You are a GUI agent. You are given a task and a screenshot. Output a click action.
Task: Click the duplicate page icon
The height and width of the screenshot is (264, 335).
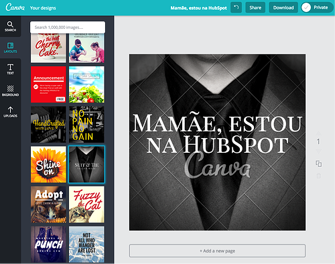point(319,163)
